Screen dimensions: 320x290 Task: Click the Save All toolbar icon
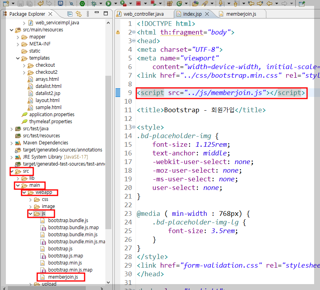tap(30, 3)
